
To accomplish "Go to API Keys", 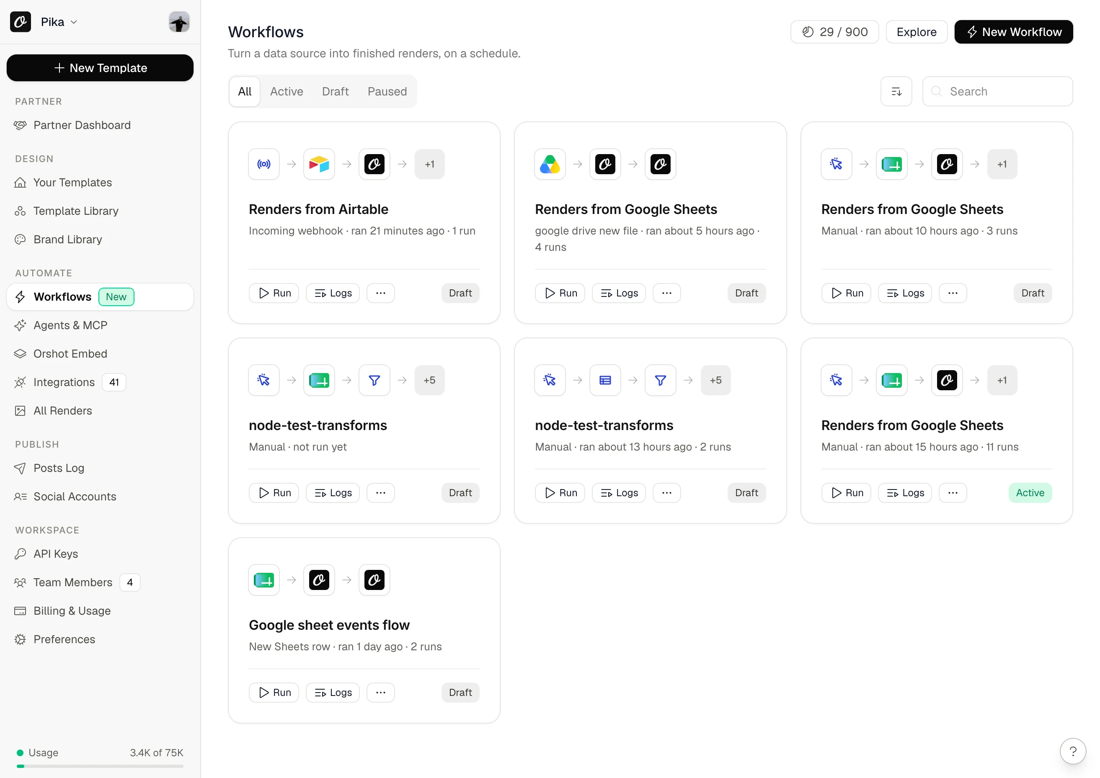I will click(x=100, y=554).
